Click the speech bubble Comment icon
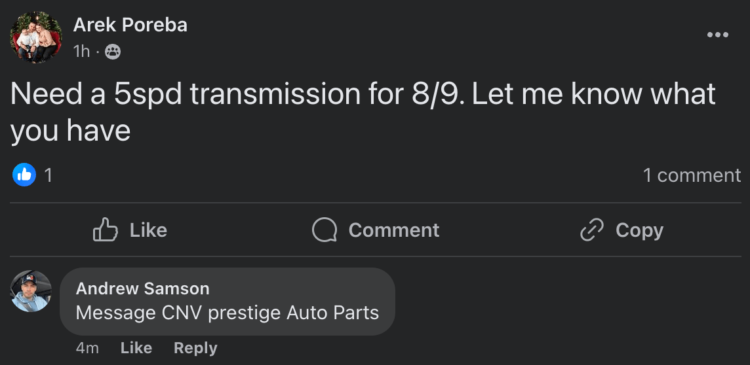750x365 pixels. point(325,230)
